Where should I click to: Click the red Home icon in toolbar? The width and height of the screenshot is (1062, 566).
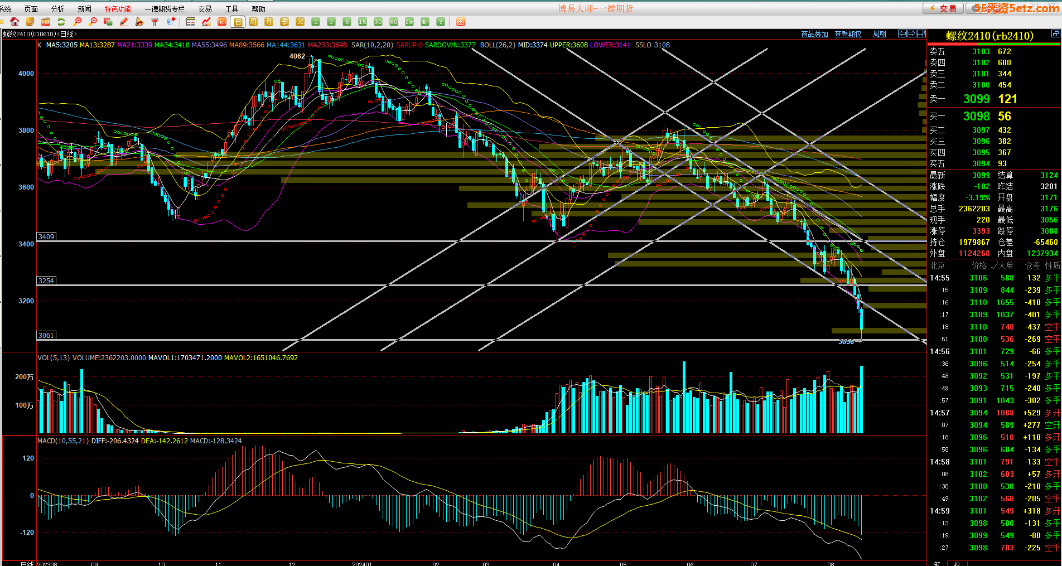(15, 22)
